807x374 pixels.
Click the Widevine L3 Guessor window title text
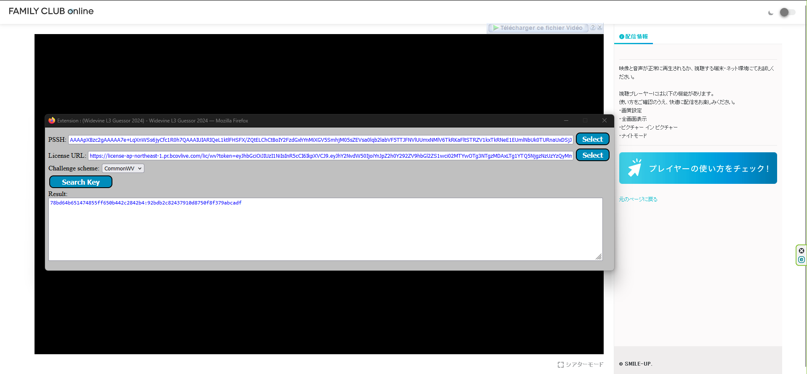click(153, 121)
